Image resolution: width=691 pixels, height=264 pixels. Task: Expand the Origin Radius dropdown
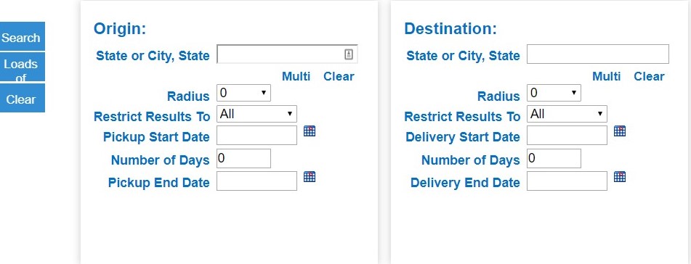click(243, 93)
